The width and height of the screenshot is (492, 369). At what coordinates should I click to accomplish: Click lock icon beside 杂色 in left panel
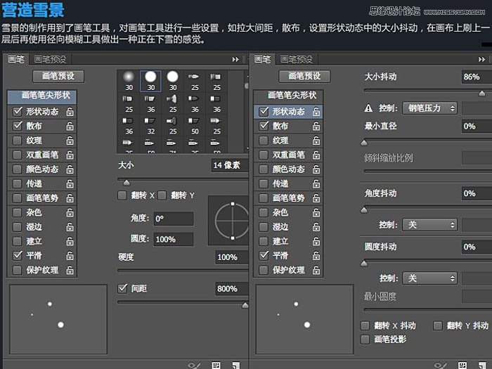(x=70, y=213)
